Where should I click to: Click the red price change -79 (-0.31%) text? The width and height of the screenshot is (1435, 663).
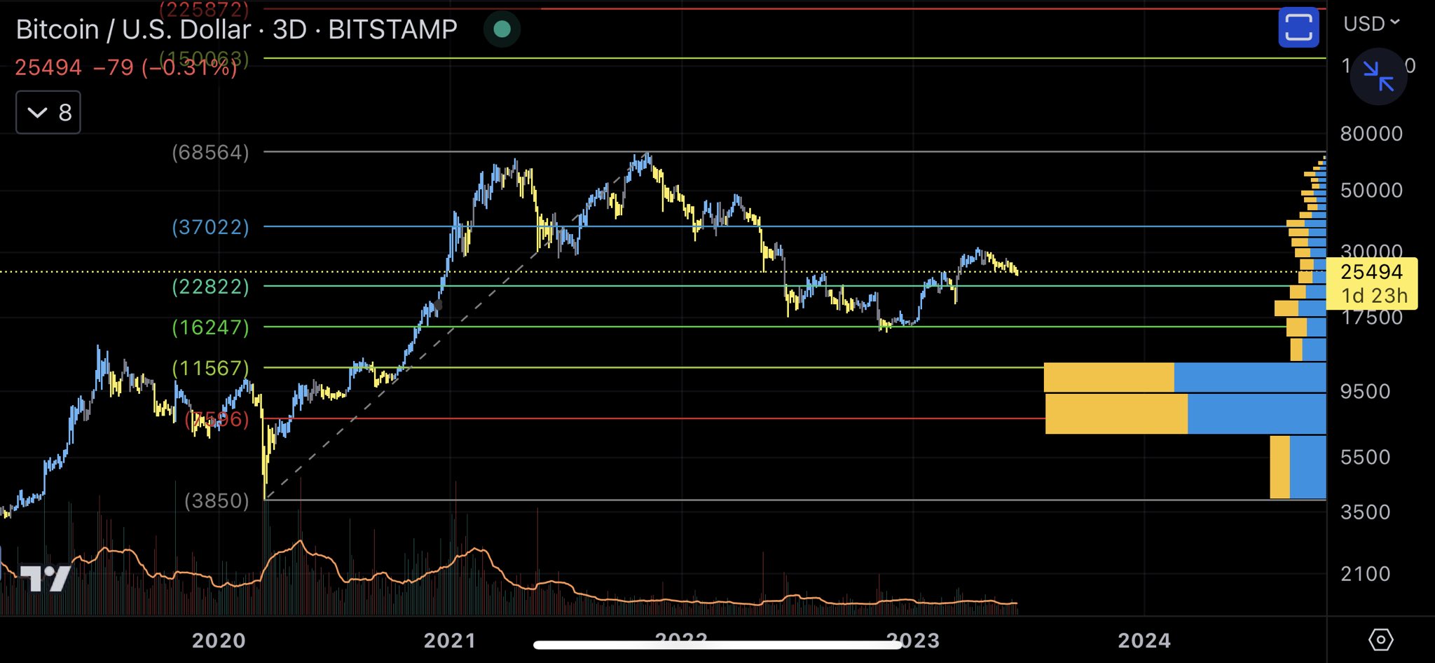click(165, 67)
